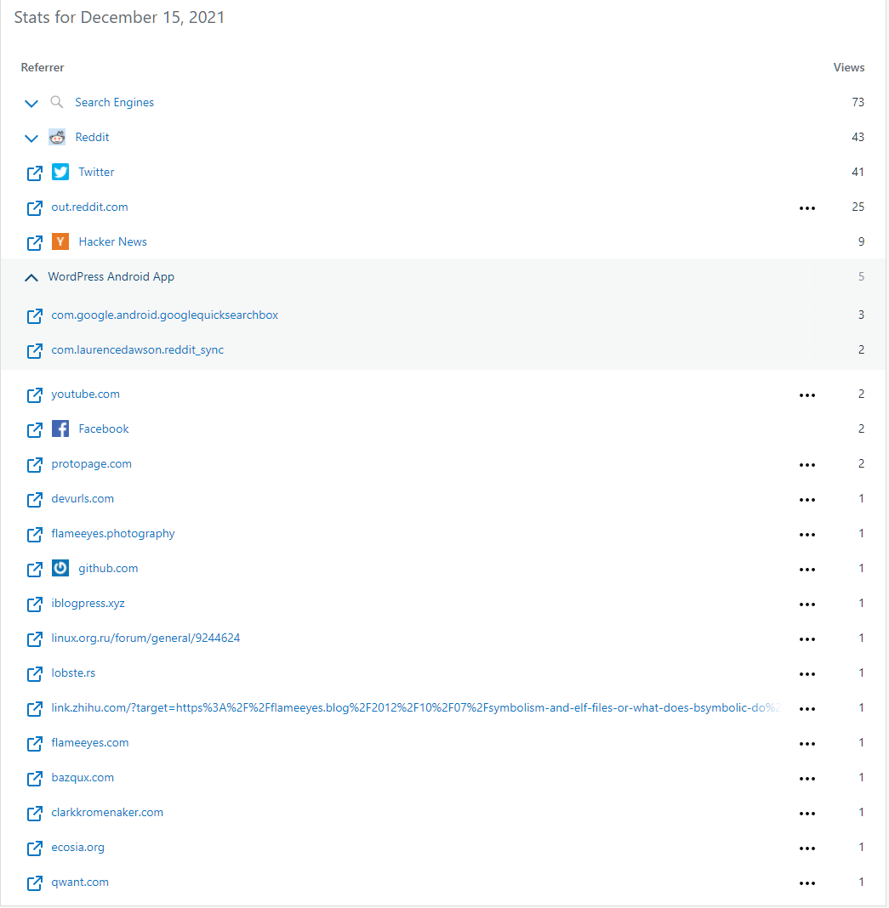
Task: Open the linux.org.ru forum referrer link
Action: click(x=145, y=638)
